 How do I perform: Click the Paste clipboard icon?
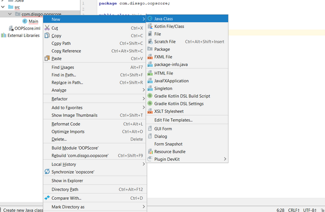47,58
